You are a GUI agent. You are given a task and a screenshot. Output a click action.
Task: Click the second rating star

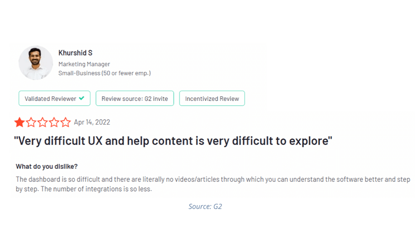(x=31, y=122)
